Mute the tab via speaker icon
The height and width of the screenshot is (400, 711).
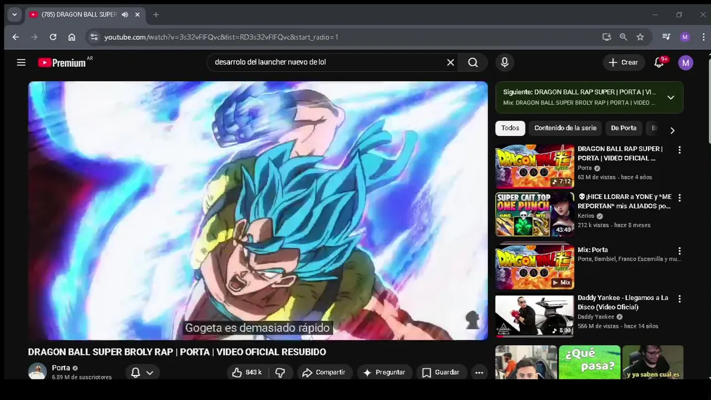(x=125, y=14)
